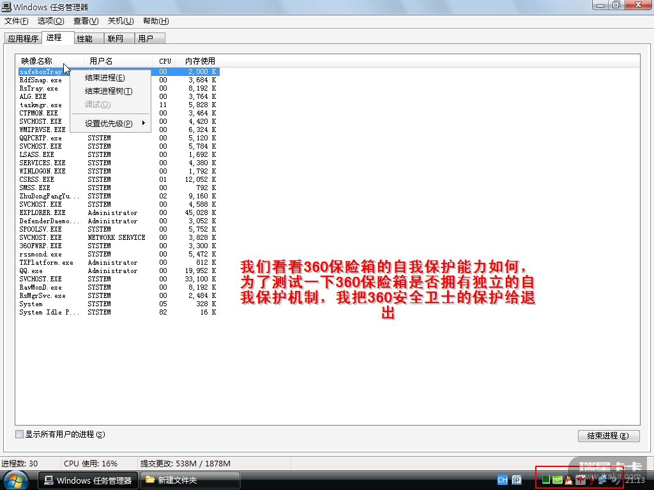Select the TXPlatform.exe process row

tap(118, 262)
